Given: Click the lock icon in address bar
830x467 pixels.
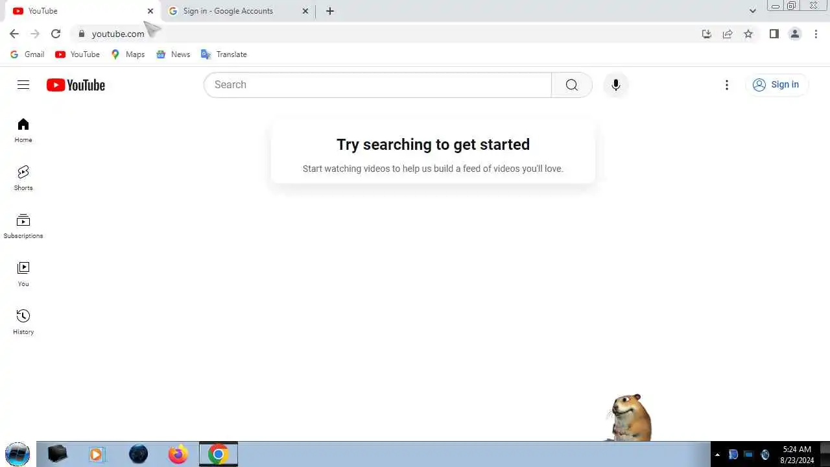Looking at the screenshot, I should coord(82,34).
